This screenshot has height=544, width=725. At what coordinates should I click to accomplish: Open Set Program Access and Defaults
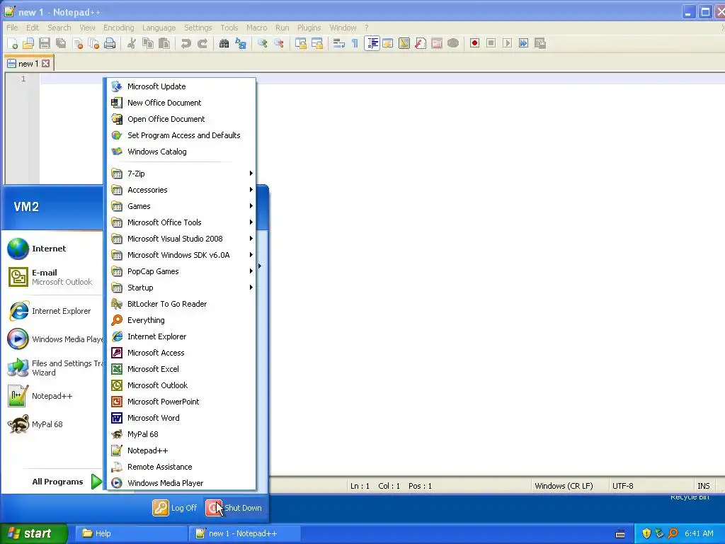(x=182, y=135)
